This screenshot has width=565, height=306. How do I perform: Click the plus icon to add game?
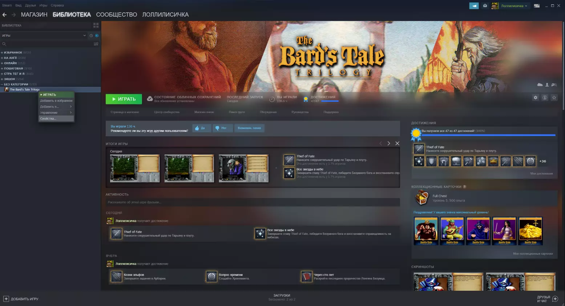pyautogui.click(x=6, y=299)
